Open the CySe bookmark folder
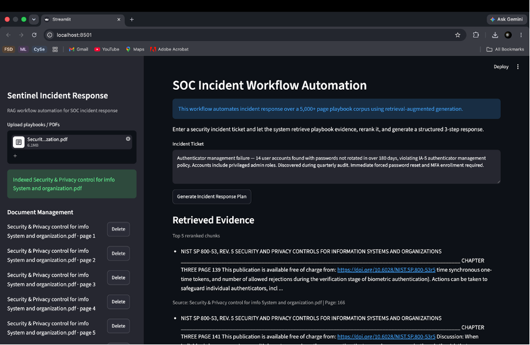Viewport: 530px width, 345px height. [x=39, y=49]
